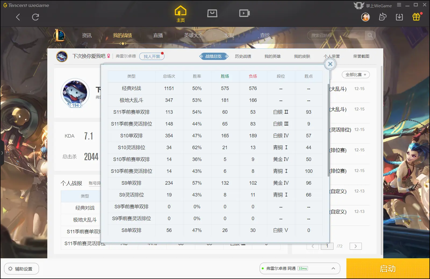Close the stats popup with the X button
The height and width of the screenshot is (279, 430).
330,64
